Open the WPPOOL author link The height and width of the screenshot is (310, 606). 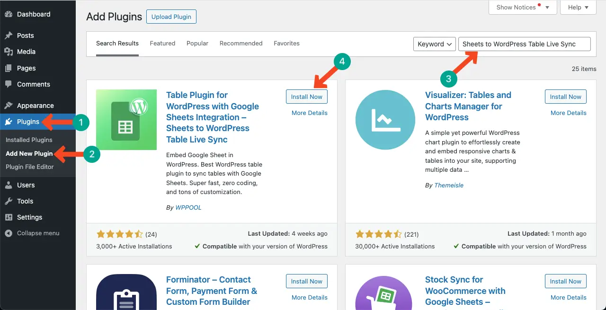[188, 207]
